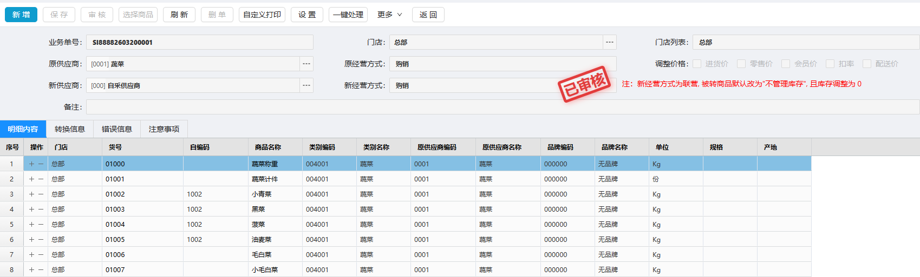Expand the 更多 dropdown menu
The height and width of the screenshot is (277, 920).
[390, 15]
